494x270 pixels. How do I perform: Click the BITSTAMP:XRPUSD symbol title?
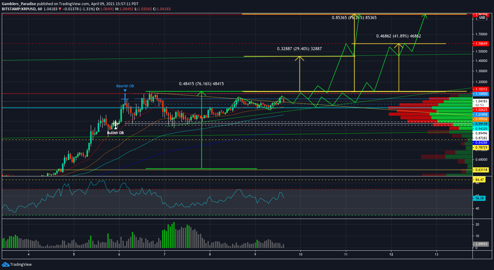tap(19, 9)
